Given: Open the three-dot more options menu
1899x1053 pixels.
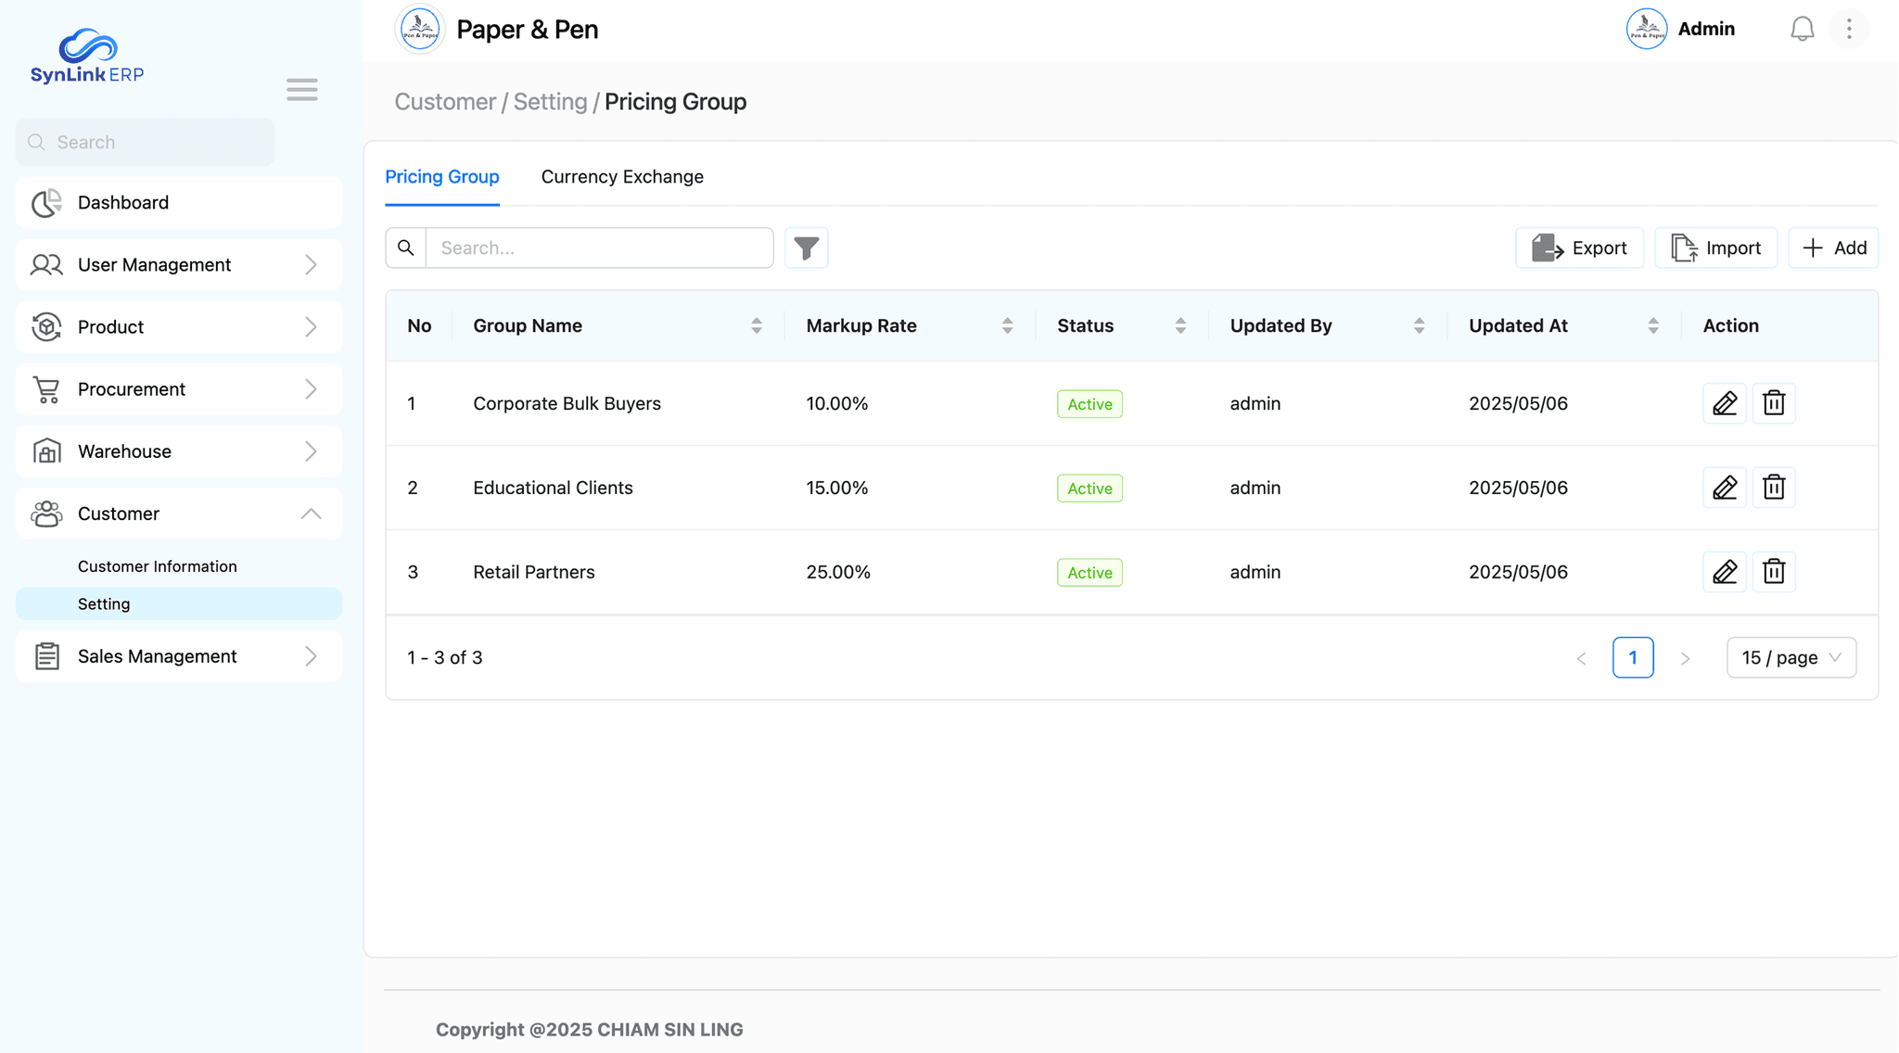Looking at the screenshot, I should coord(1849,30).
